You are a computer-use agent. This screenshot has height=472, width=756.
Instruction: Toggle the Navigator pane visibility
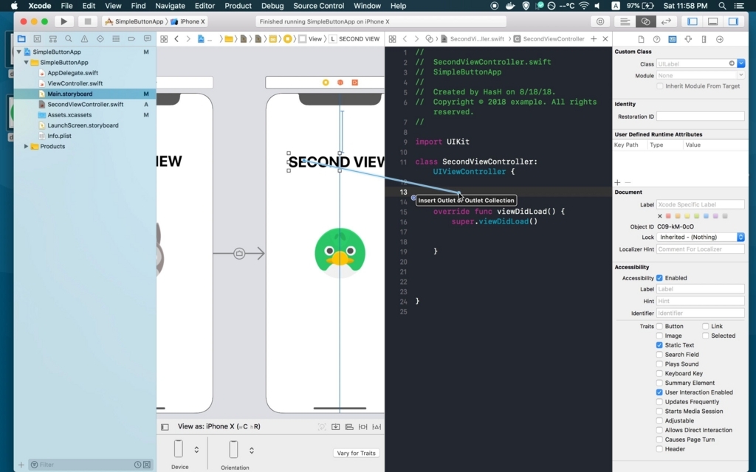click(x=693, y=21)
